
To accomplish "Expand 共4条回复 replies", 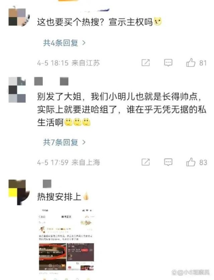I will tap(64, 43).
